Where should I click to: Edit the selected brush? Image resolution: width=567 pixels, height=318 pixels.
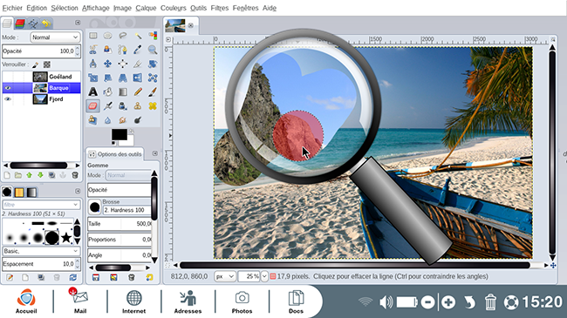pyautogui.click(x=10, y=277)
